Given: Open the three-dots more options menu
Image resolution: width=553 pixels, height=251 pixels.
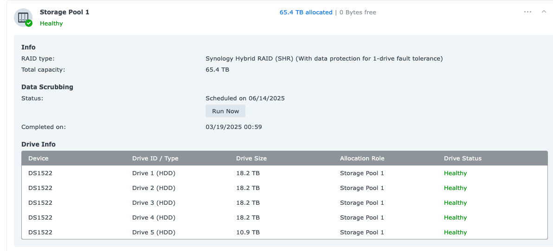Looking at the screenshot, I should pyautogui.click(x=527, y=12).
